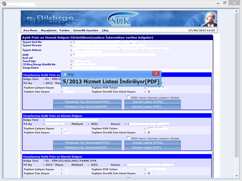Close the Bilgi download dialog
Image resolution: width=242 pixels, height=181 pixels.
pyautogui.click(x=156, y=74)
